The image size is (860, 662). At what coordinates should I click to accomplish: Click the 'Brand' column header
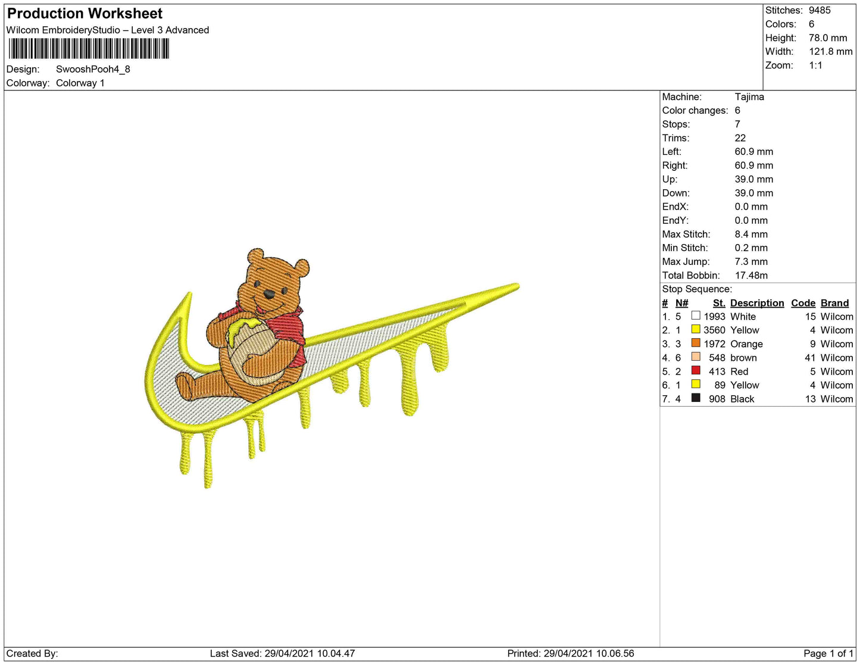[x=835, y=303]
